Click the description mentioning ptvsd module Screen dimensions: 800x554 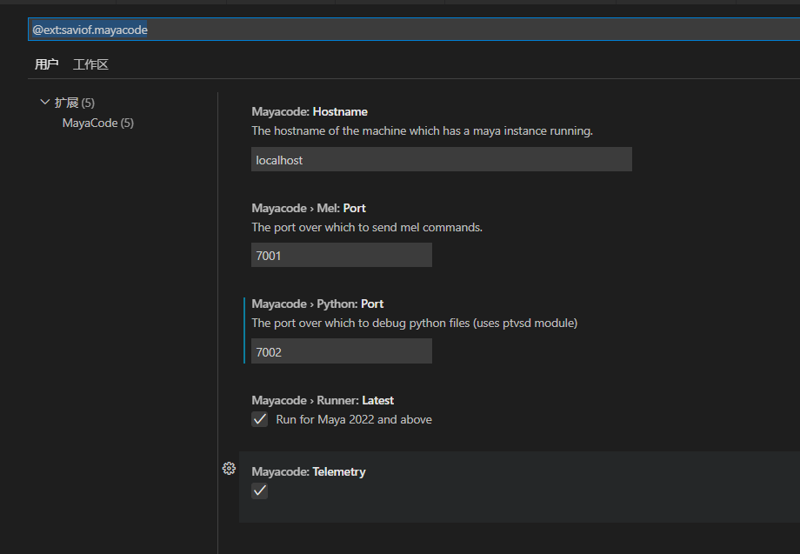pos(414,323)
